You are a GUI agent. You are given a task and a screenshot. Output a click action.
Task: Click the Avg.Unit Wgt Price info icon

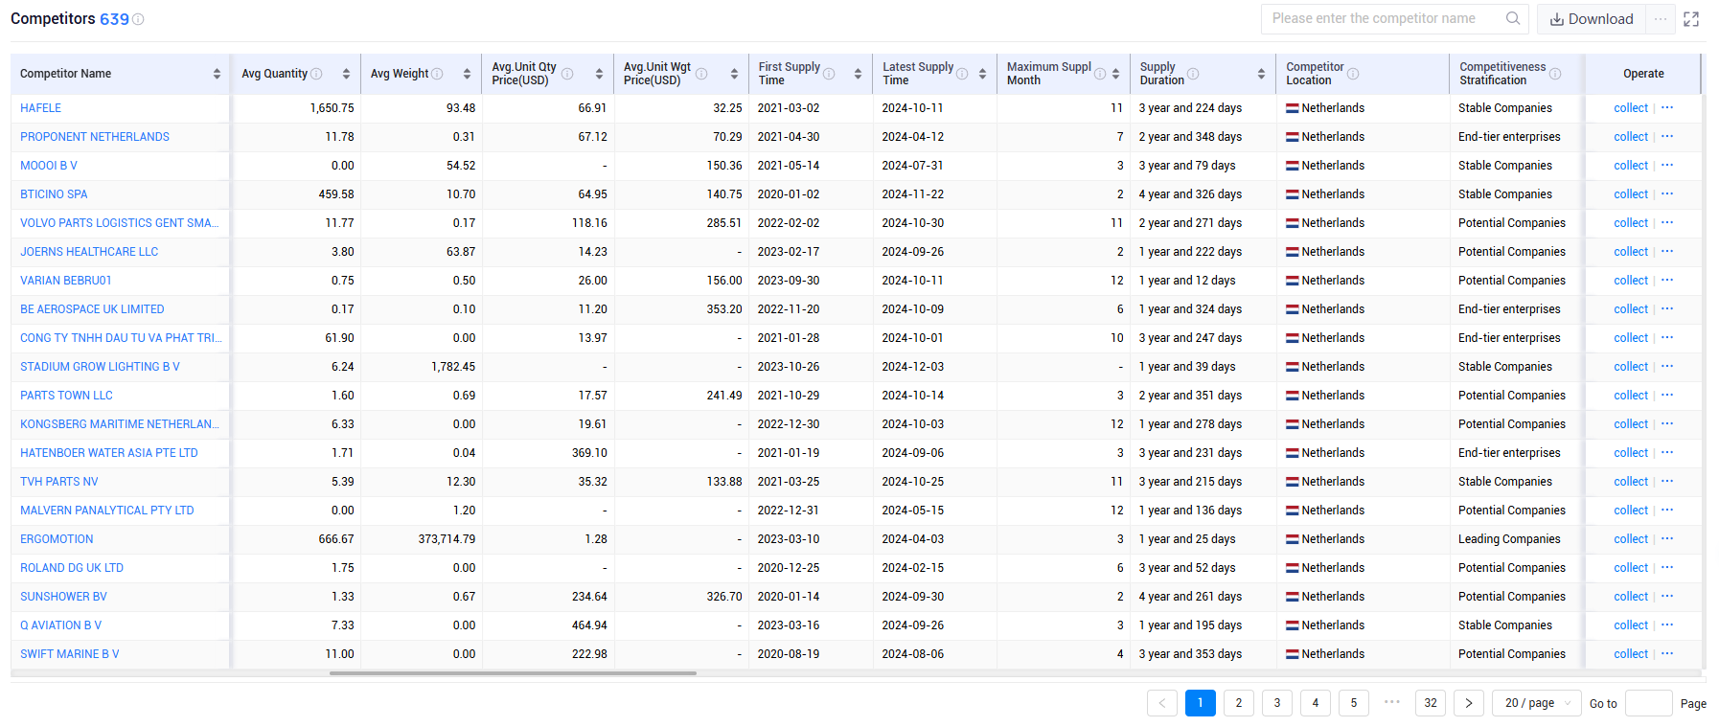tap(701, 74)
